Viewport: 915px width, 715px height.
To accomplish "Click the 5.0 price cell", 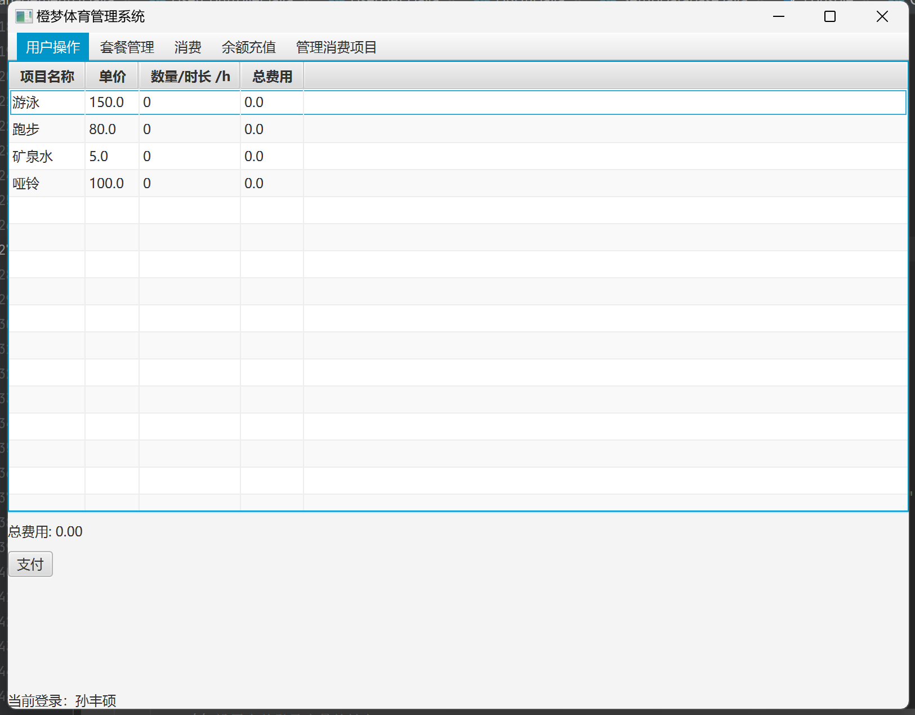I will pyautogui.click(x=112, y=157).
